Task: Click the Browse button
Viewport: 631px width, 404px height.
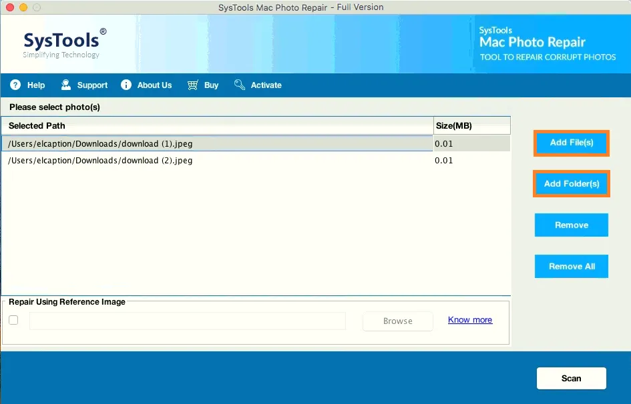Action: [x=397, y=321]
